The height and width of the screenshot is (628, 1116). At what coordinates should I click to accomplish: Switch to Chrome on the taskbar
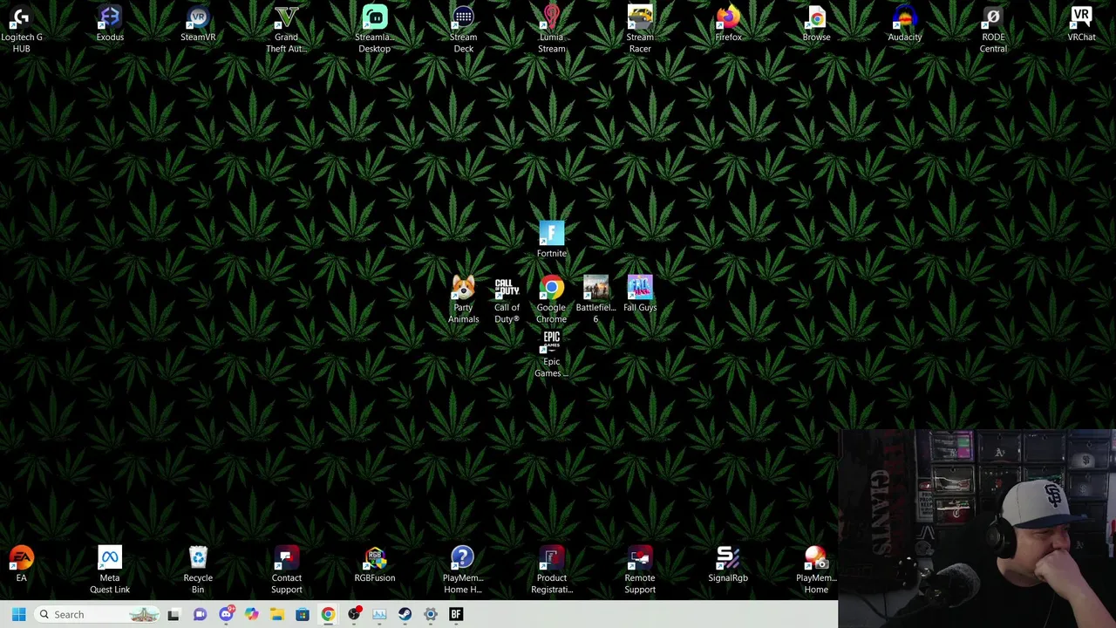pyautogui.click(x=328, y=614)
